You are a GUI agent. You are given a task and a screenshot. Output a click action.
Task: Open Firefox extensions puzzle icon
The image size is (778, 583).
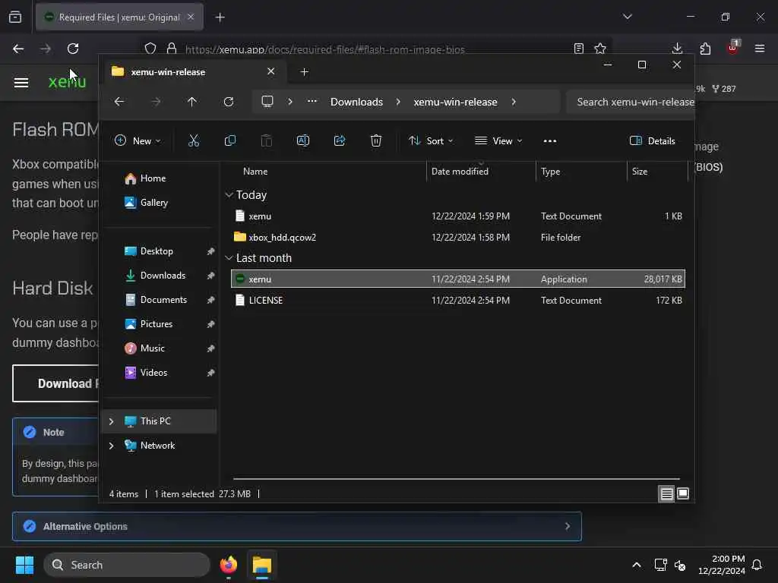tap(705, 49)
